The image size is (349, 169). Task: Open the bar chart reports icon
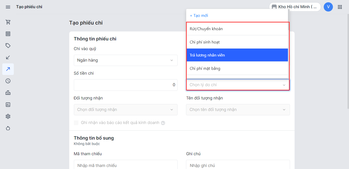(x=8, y=93)
